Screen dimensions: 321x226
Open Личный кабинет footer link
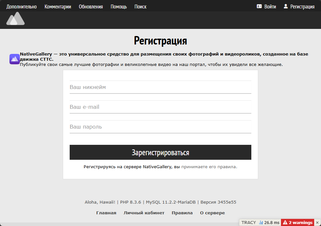tap(144, 213)
